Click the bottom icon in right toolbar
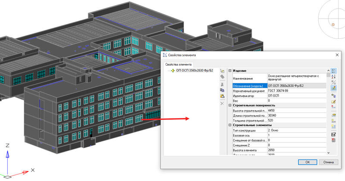The width and height of the screenshot is (345, 181). tap(333, 141)
